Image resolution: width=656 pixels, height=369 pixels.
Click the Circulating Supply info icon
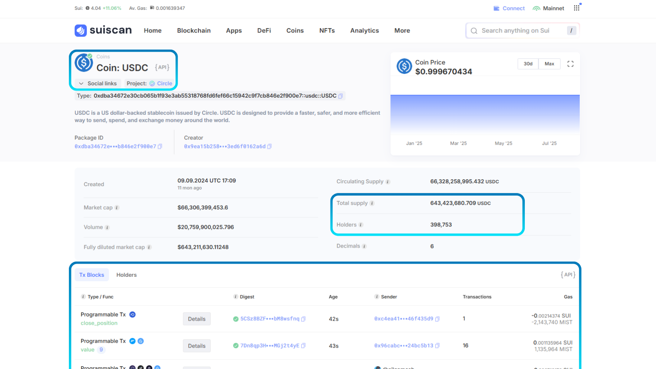coord(388,182)
